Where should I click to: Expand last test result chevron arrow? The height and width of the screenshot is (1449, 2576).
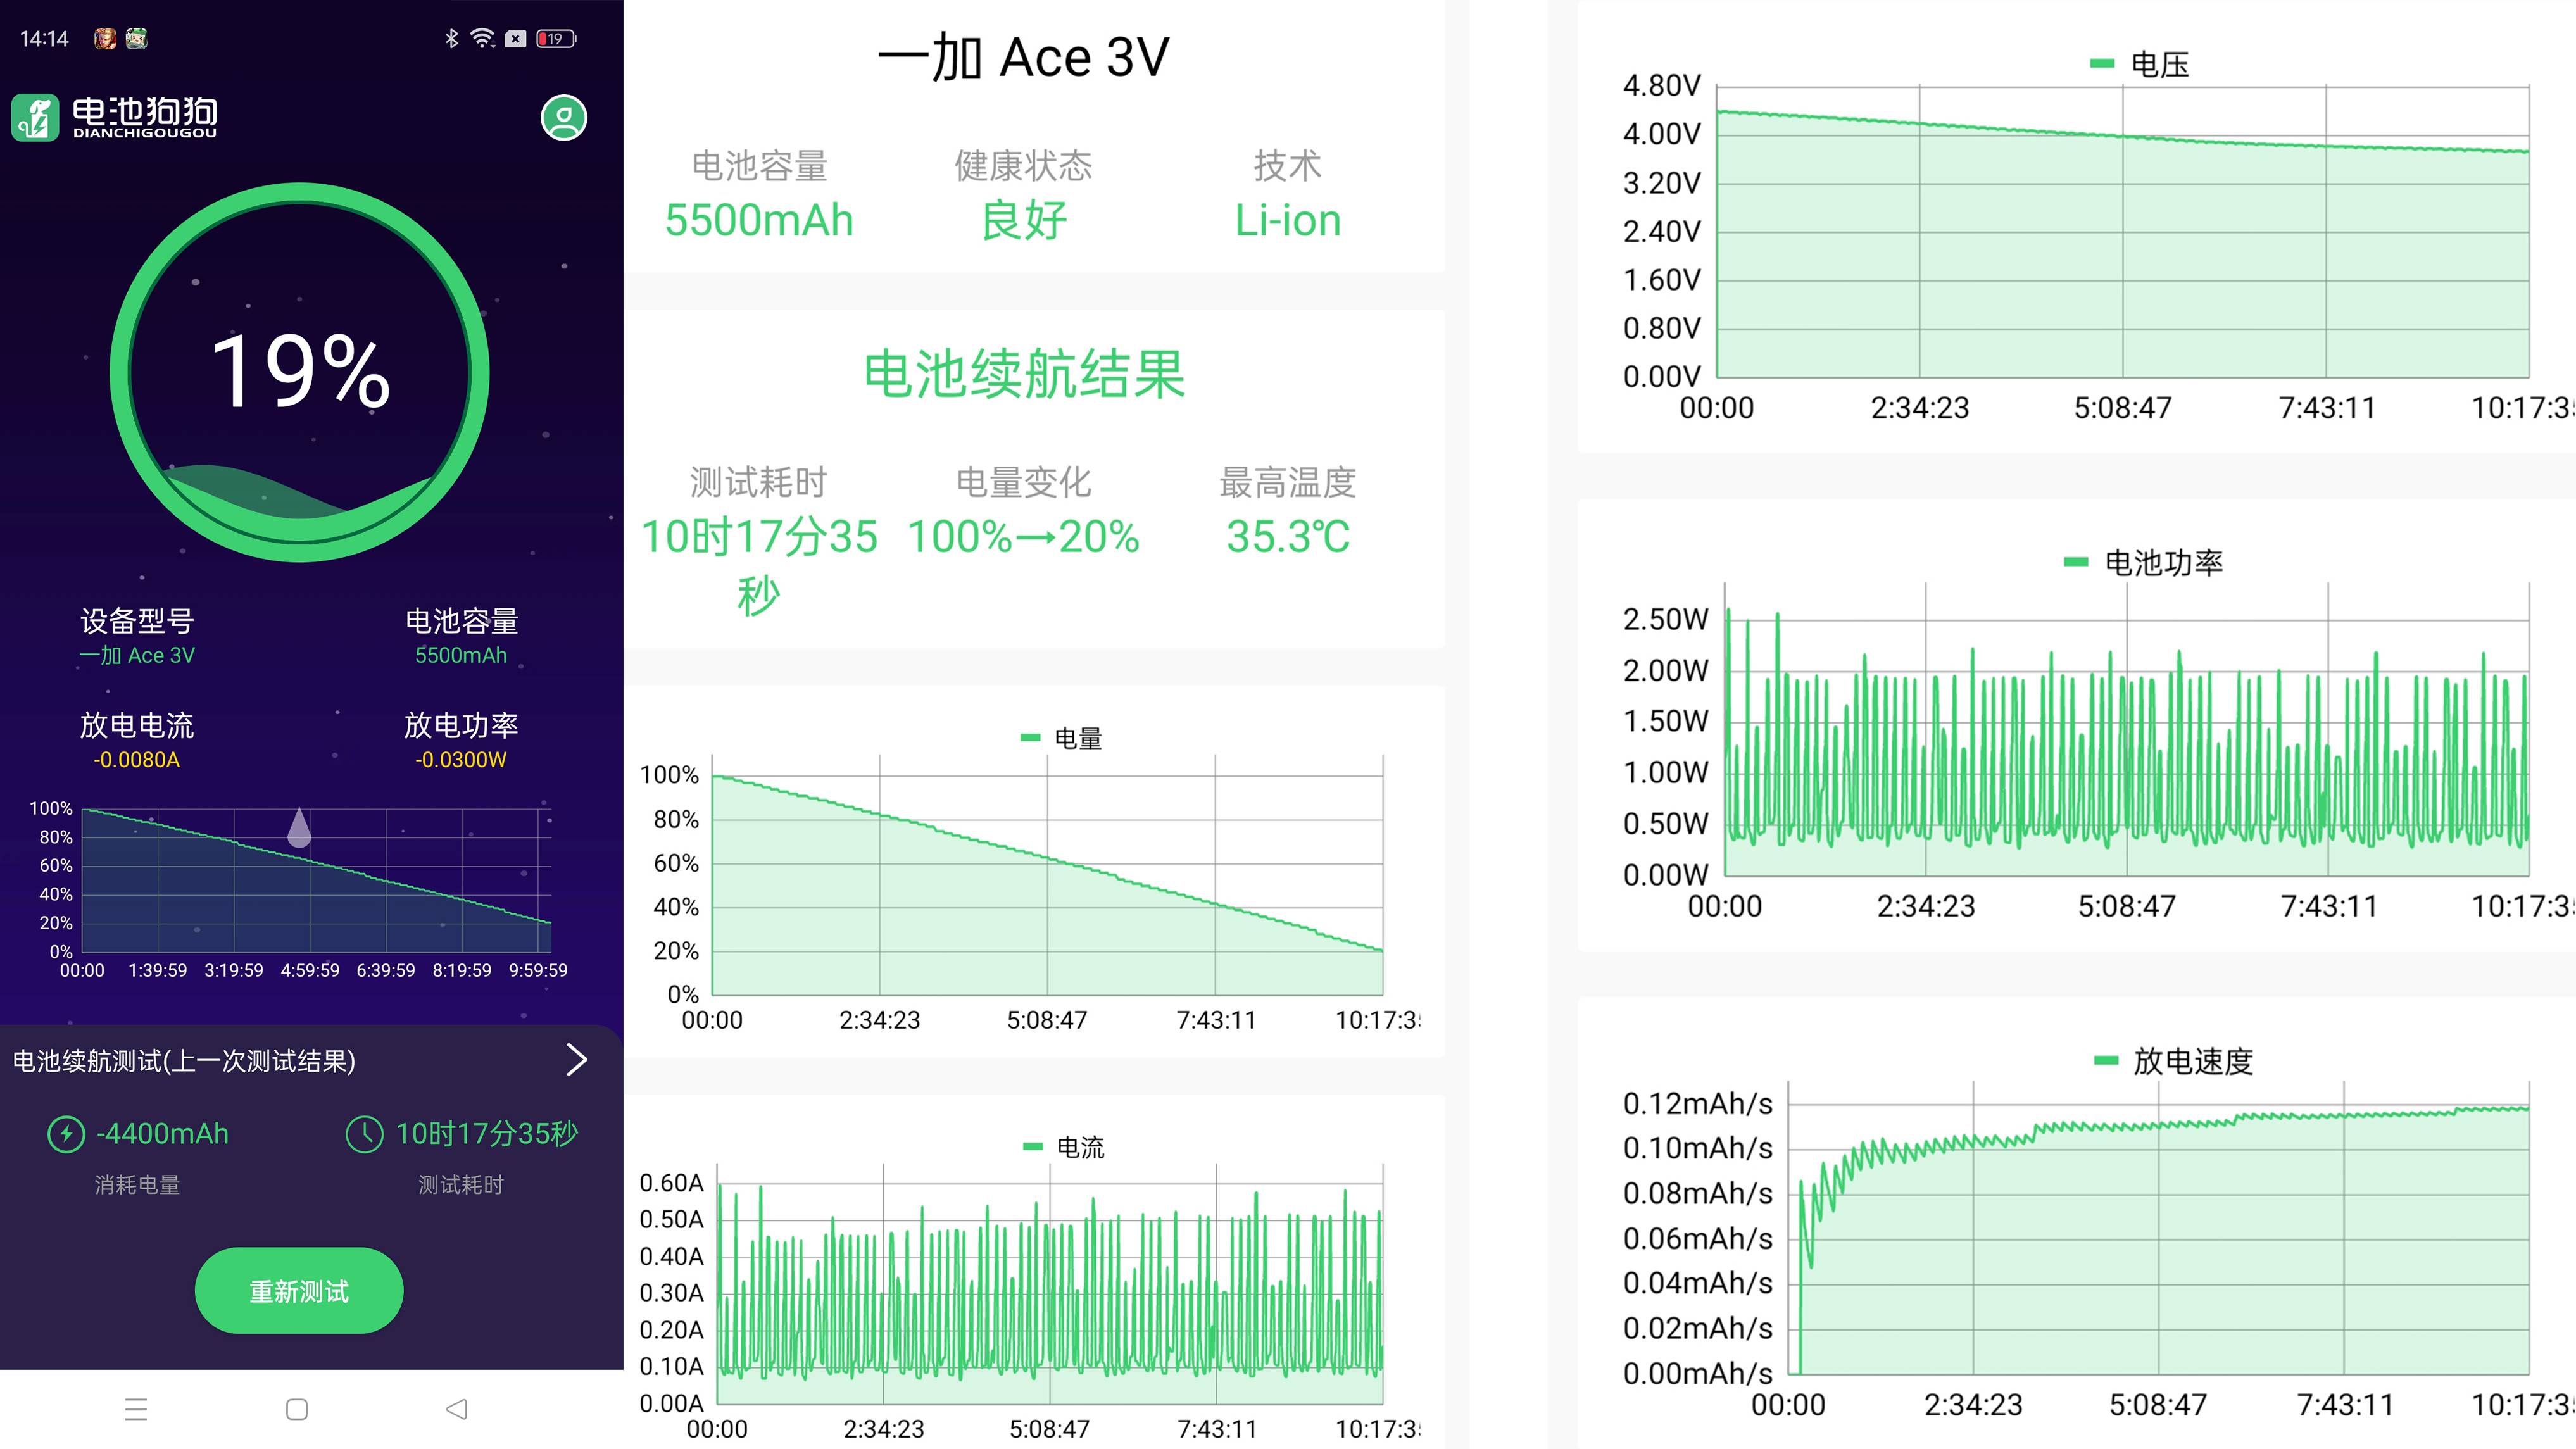[x=576, y=1060]
